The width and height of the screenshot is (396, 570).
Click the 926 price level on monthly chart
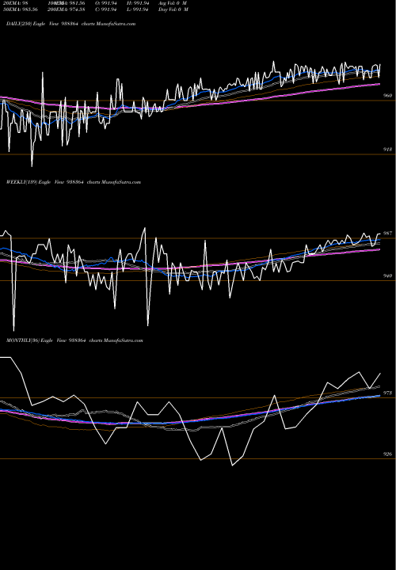[387, 454]
